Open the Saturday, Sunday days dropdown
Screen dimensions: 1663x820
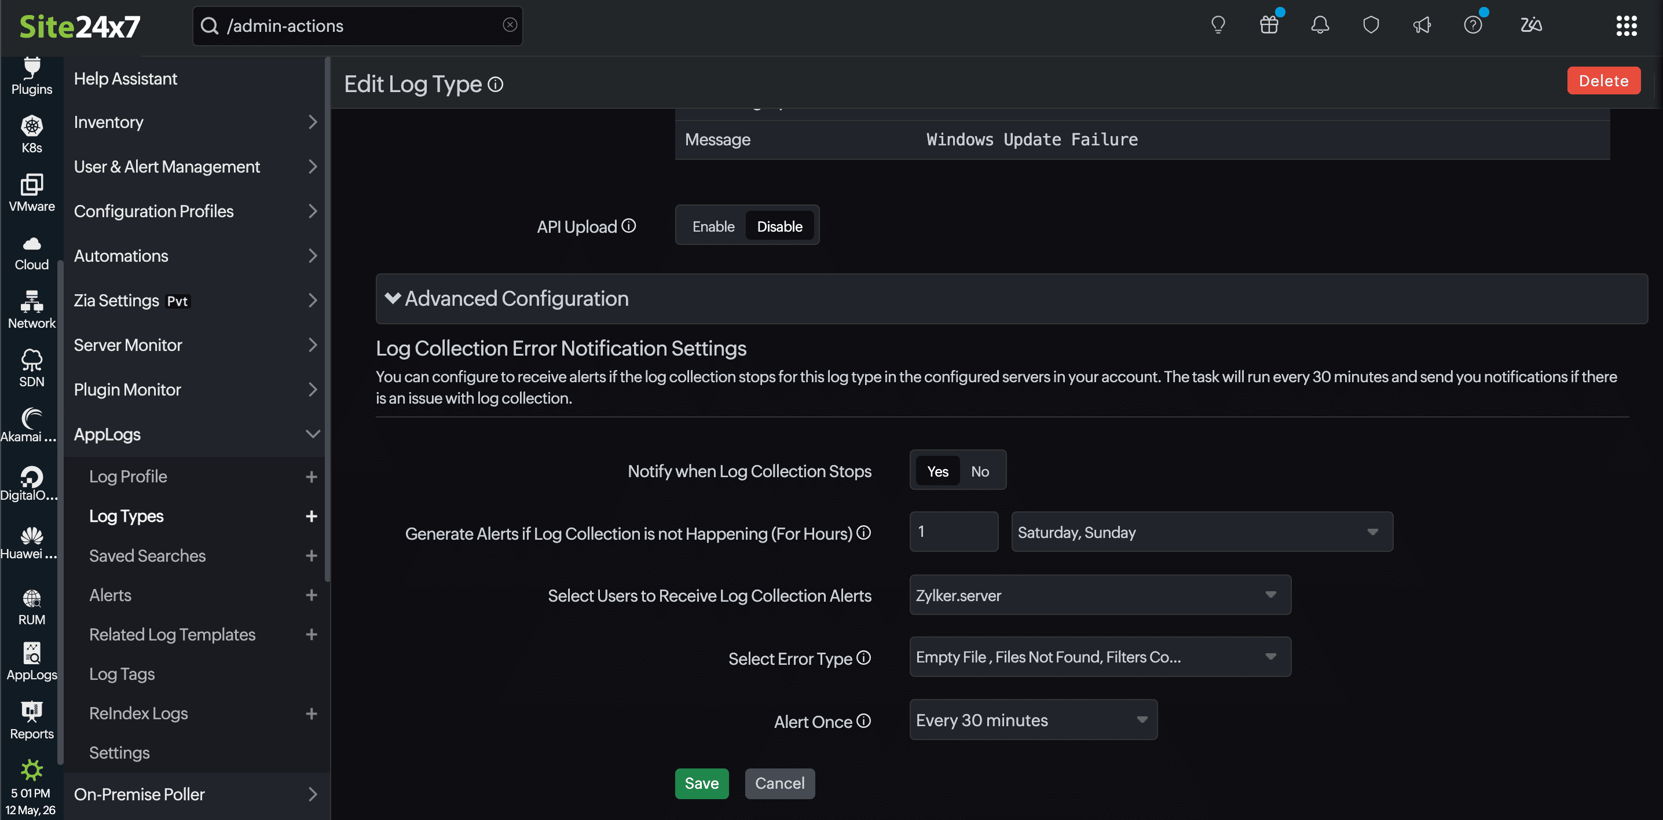coord(1202,532)
